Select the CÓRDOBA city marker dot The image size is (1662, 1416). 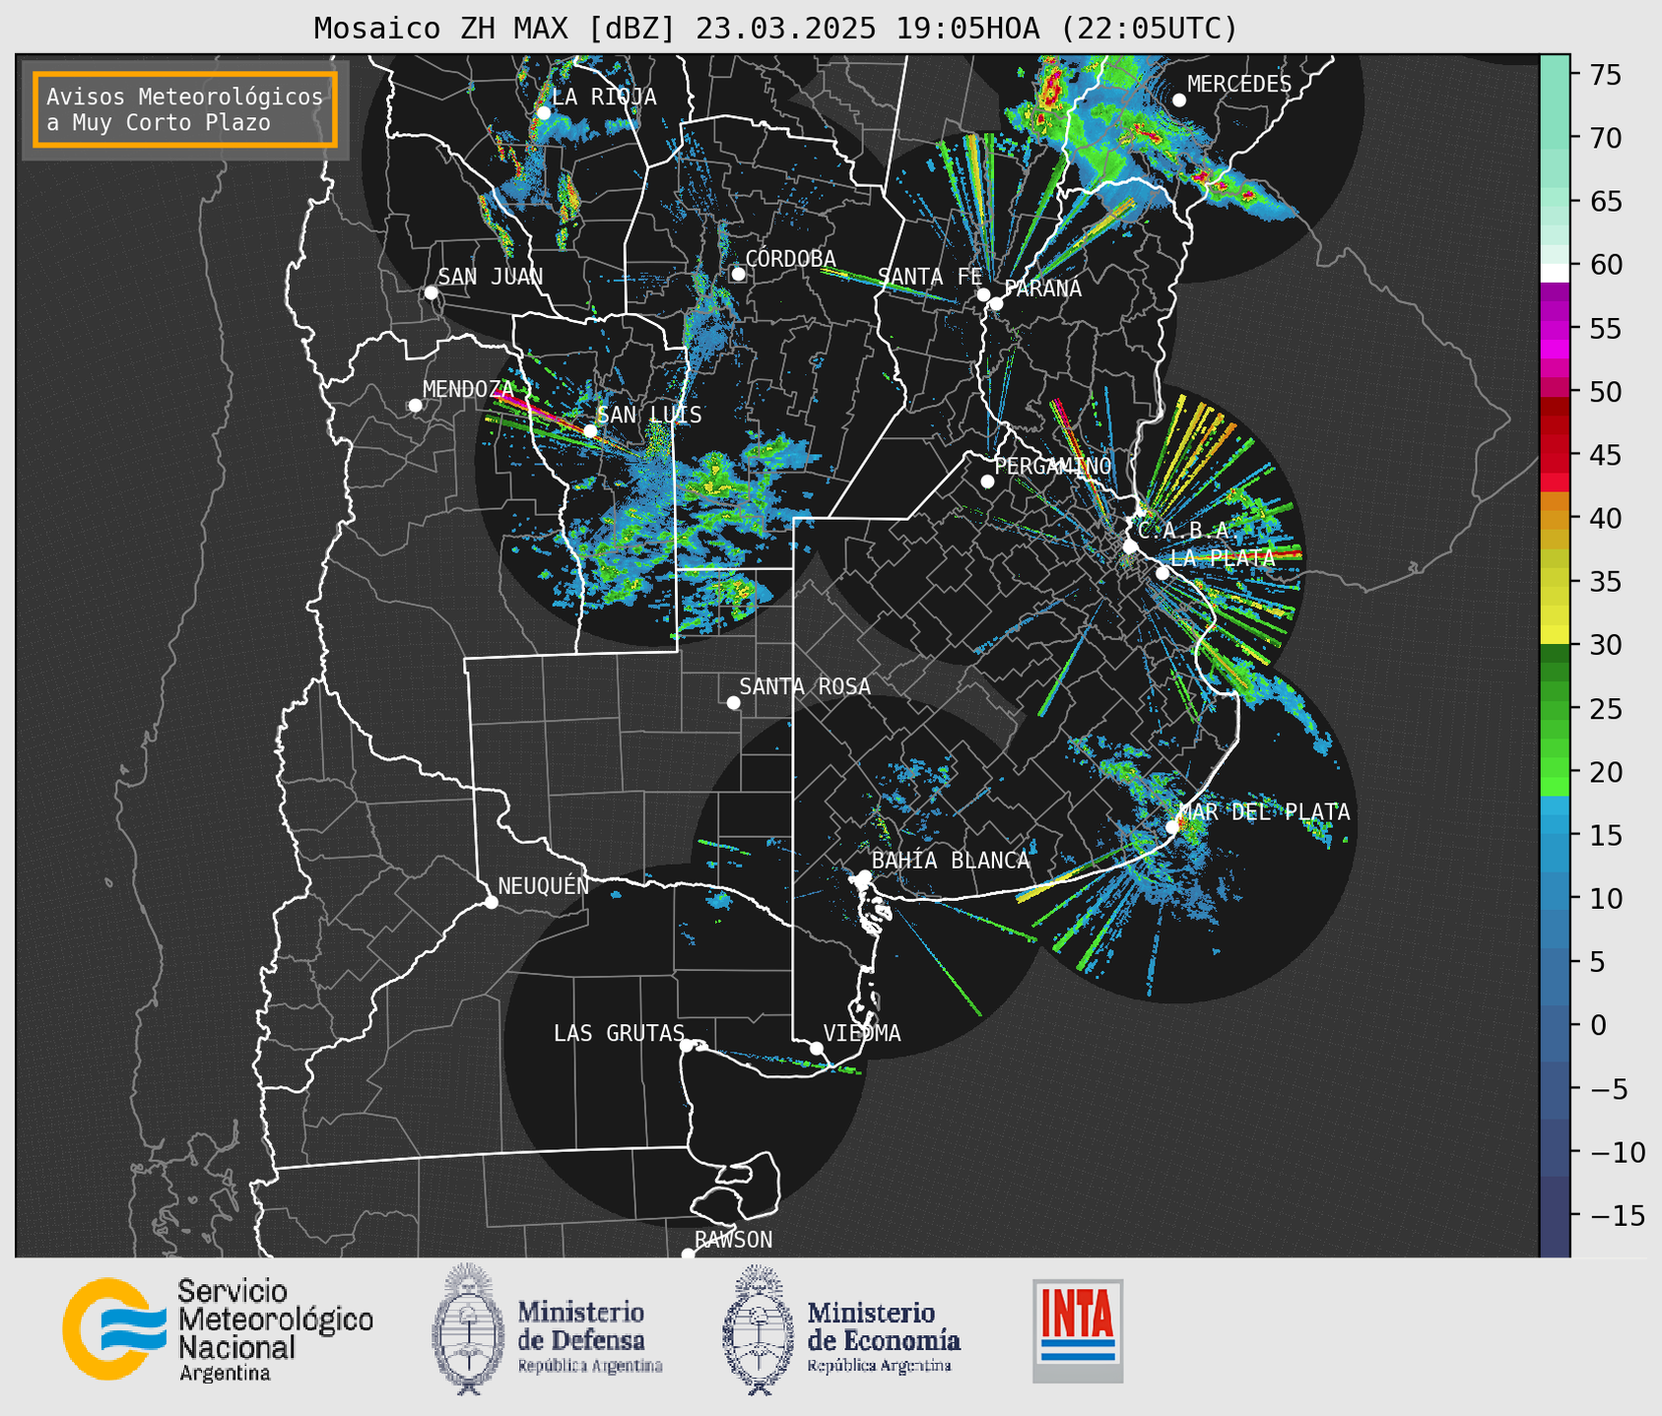pyautogui.click(x=738, y=274)
